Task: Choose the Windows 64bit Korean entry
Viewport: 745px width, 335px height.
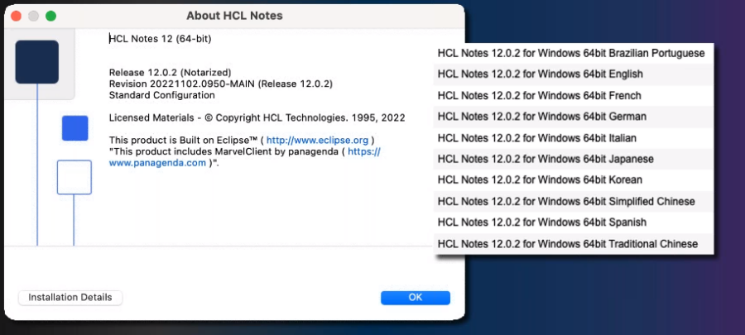Action: (x=574, y=179)
